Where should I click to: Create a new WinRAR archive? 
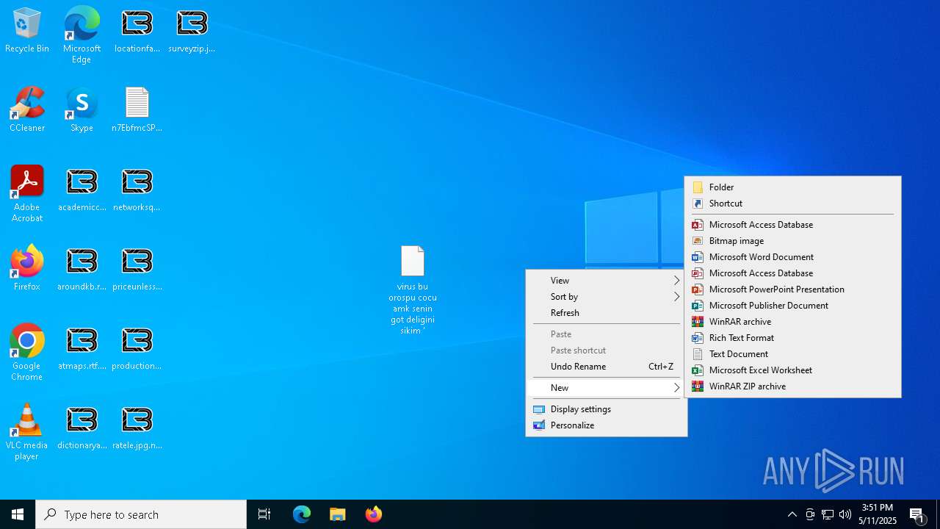click(792, 322)
